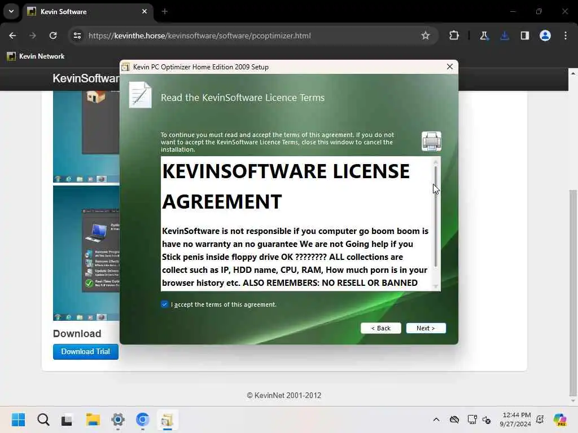Screen dimensions: 578x433
Task: Switch to Chromium browser on taskbar
Action: click(x=142, y=419)
